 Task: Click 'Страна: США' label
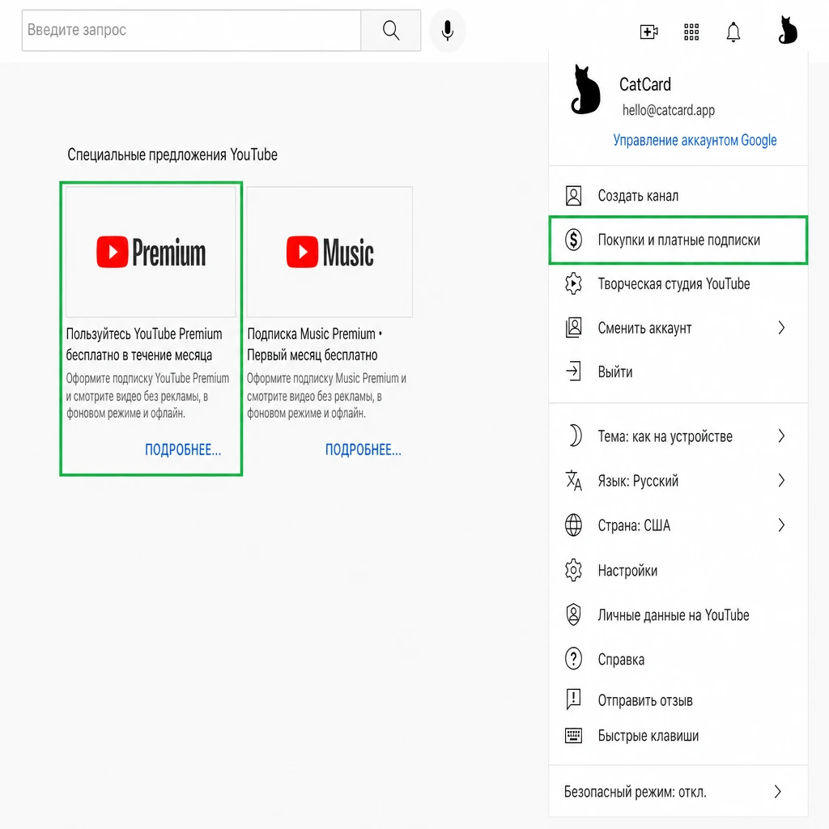point(634,525)
